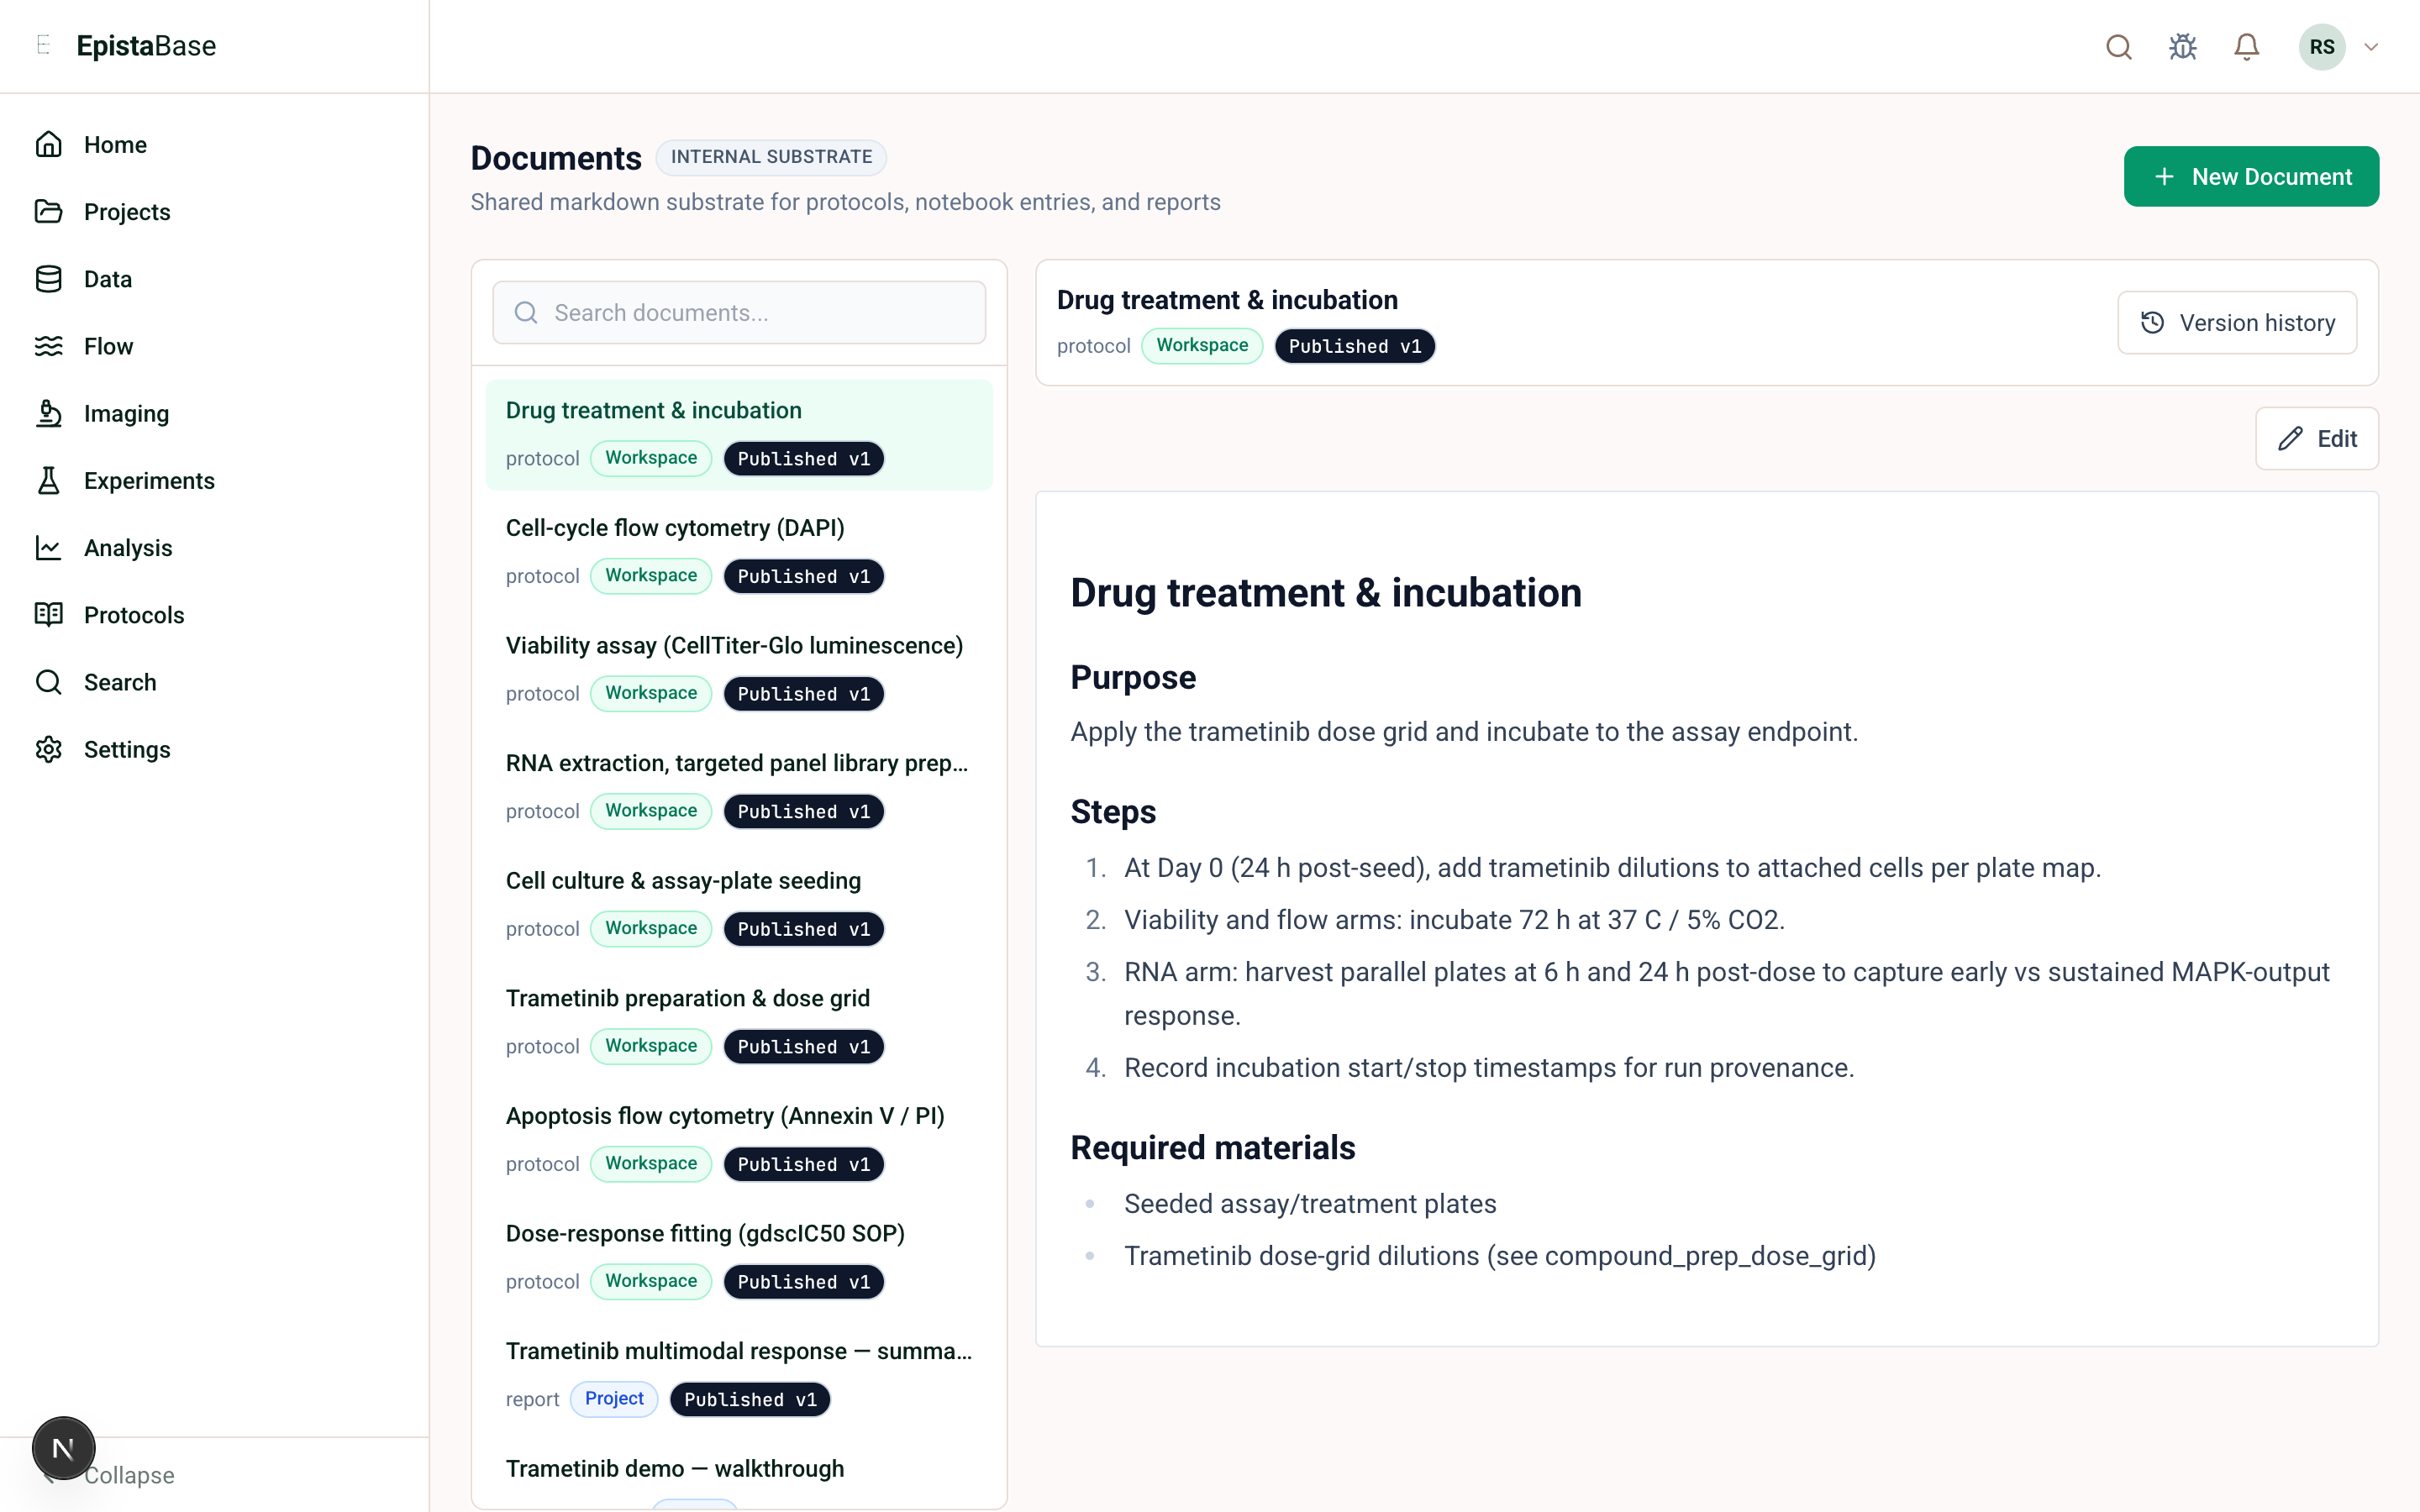Open Cell culture & assay-plate seeding document
Image resolution: width=2420 pixels, height=1512 pixels.
coord(738,904)
